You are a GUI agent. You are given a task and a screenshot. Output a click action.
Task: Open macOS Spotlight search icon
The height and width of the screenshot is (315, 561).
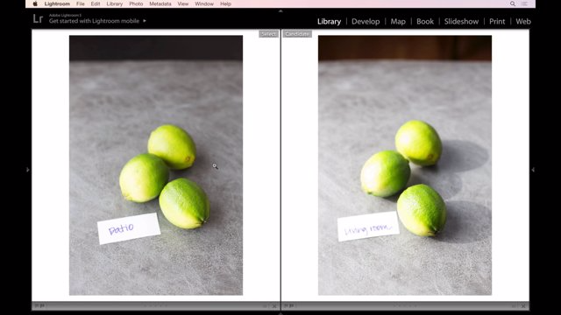click(512, 3)
